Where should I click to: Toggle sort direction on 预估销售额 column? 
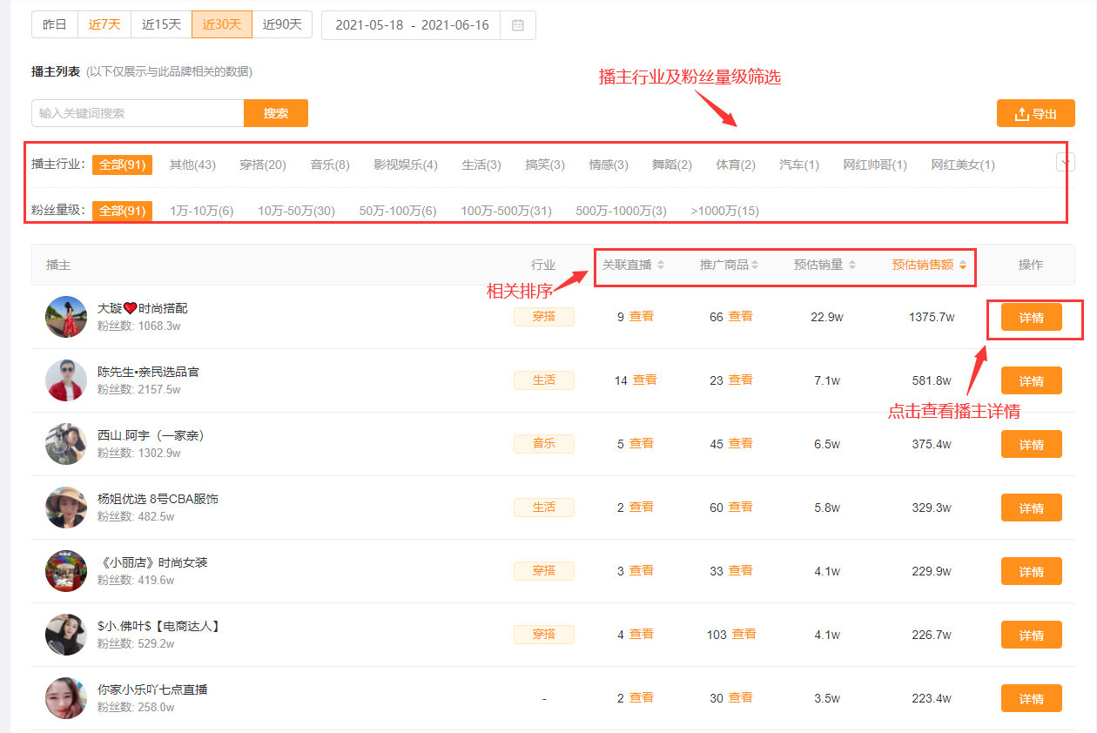(x=964, y=266)
